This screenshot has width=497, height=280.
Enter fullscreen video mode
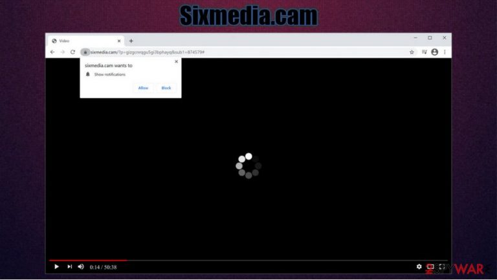[x=442, y=266]
